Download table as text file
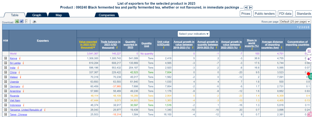The height and width of the screenshot is (117, 312). (26, 22)
